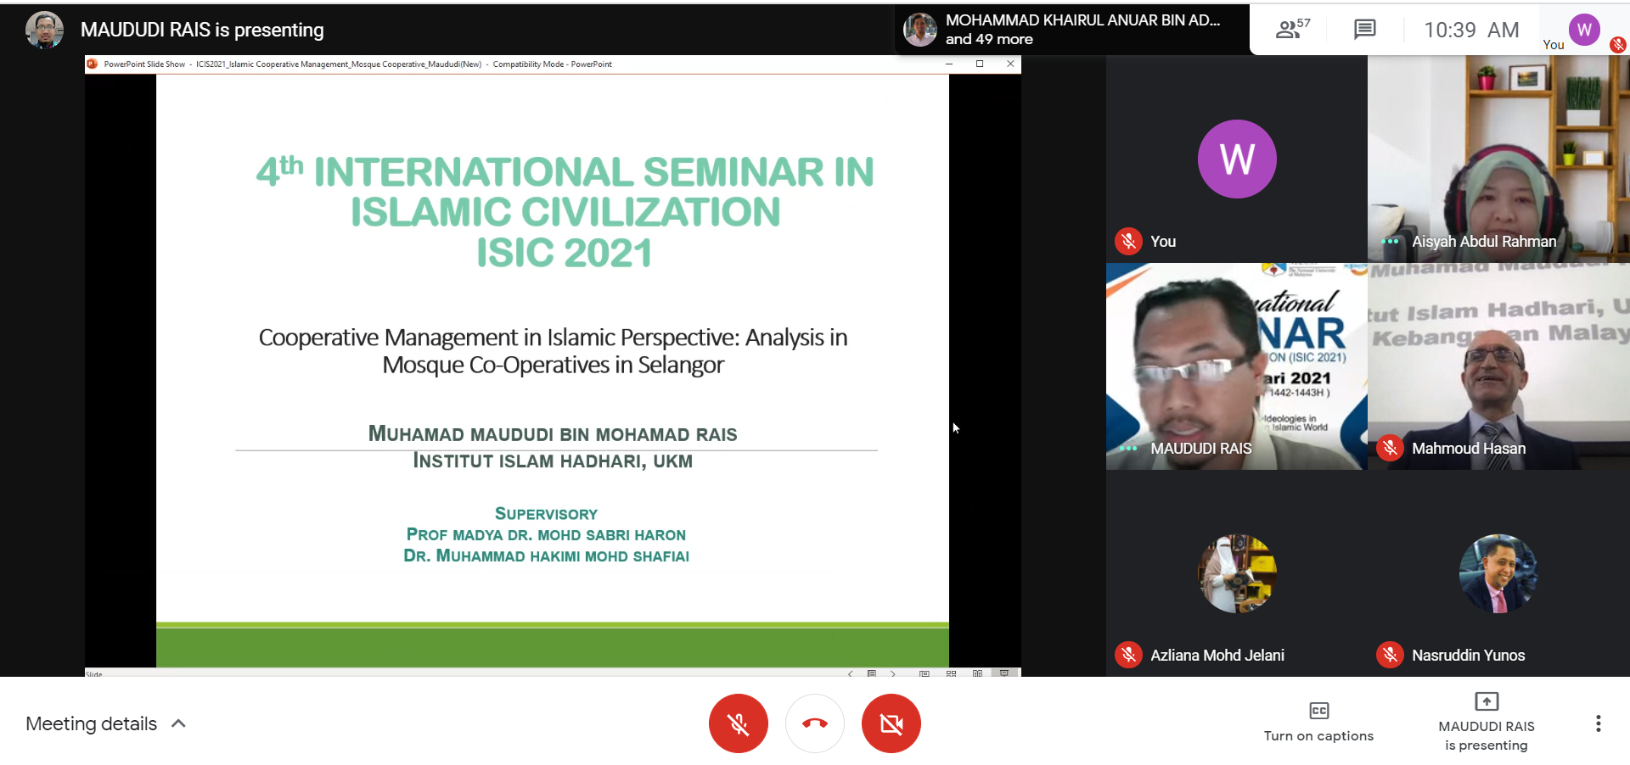Select the Mahmoud Hasan video tile

[1498, 366]
